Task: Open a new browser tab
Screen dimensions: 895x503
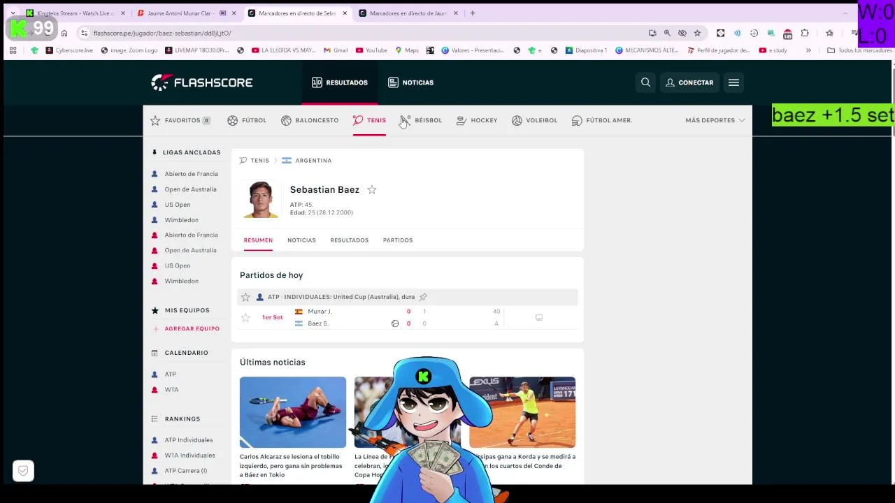Action: (x=473, y=13)
